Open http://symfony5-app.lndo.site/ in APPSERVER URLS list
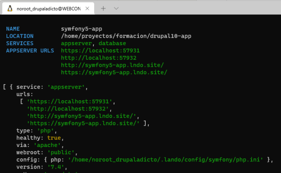 [112, 65]
